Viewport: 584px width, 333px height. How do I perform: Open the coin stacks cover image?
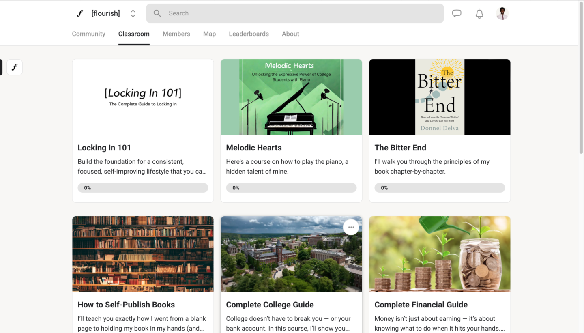coord(440,254)
